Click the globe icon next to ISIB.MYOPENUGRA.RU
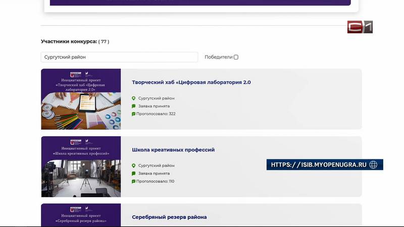 373,165
